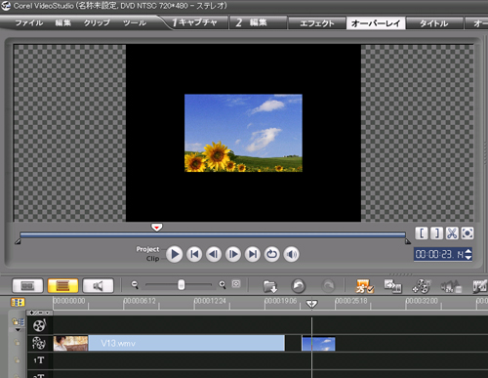Open the ファイル menu
Screen dimensions: 488x378
click(29, 22)
